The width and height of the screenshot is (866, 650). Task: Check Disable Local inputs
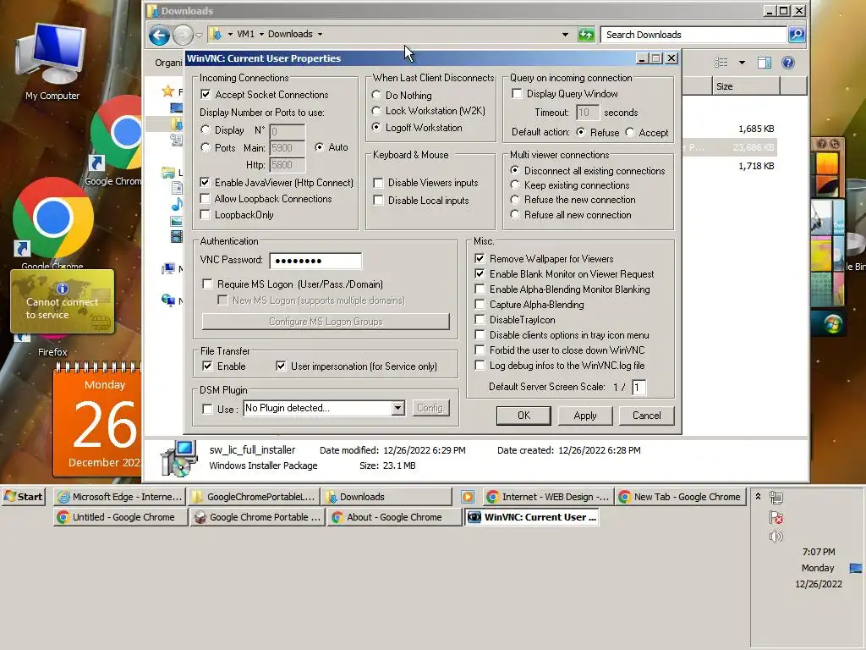pyautogui.click(x=378, y=200)
